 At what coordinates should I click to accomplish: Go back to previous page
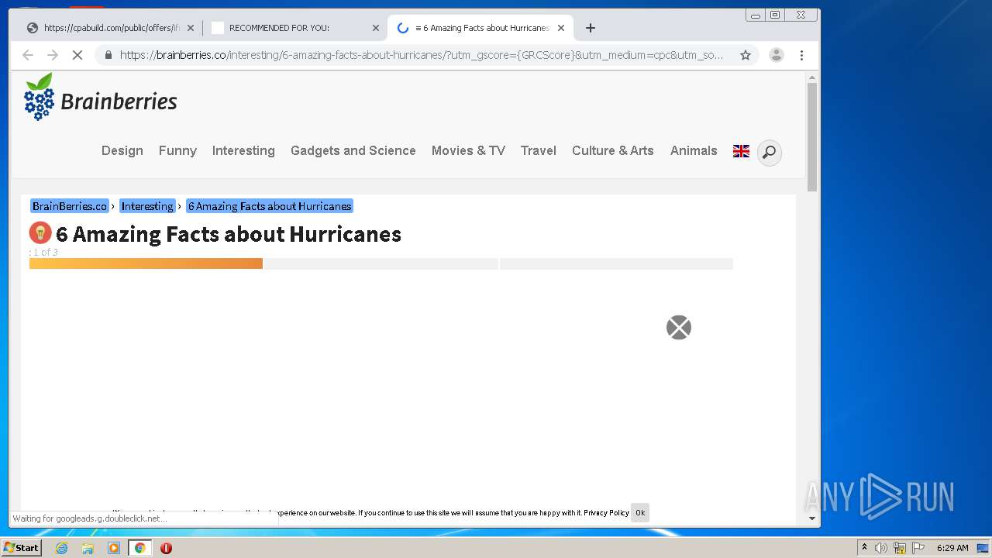pos(28,55)
